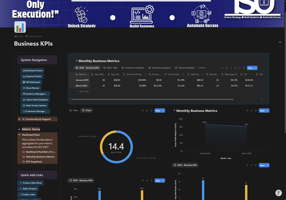This screenshot has height=200, width=286.
Task: Click the round help icon at bottom right
Action: [278, 193]
